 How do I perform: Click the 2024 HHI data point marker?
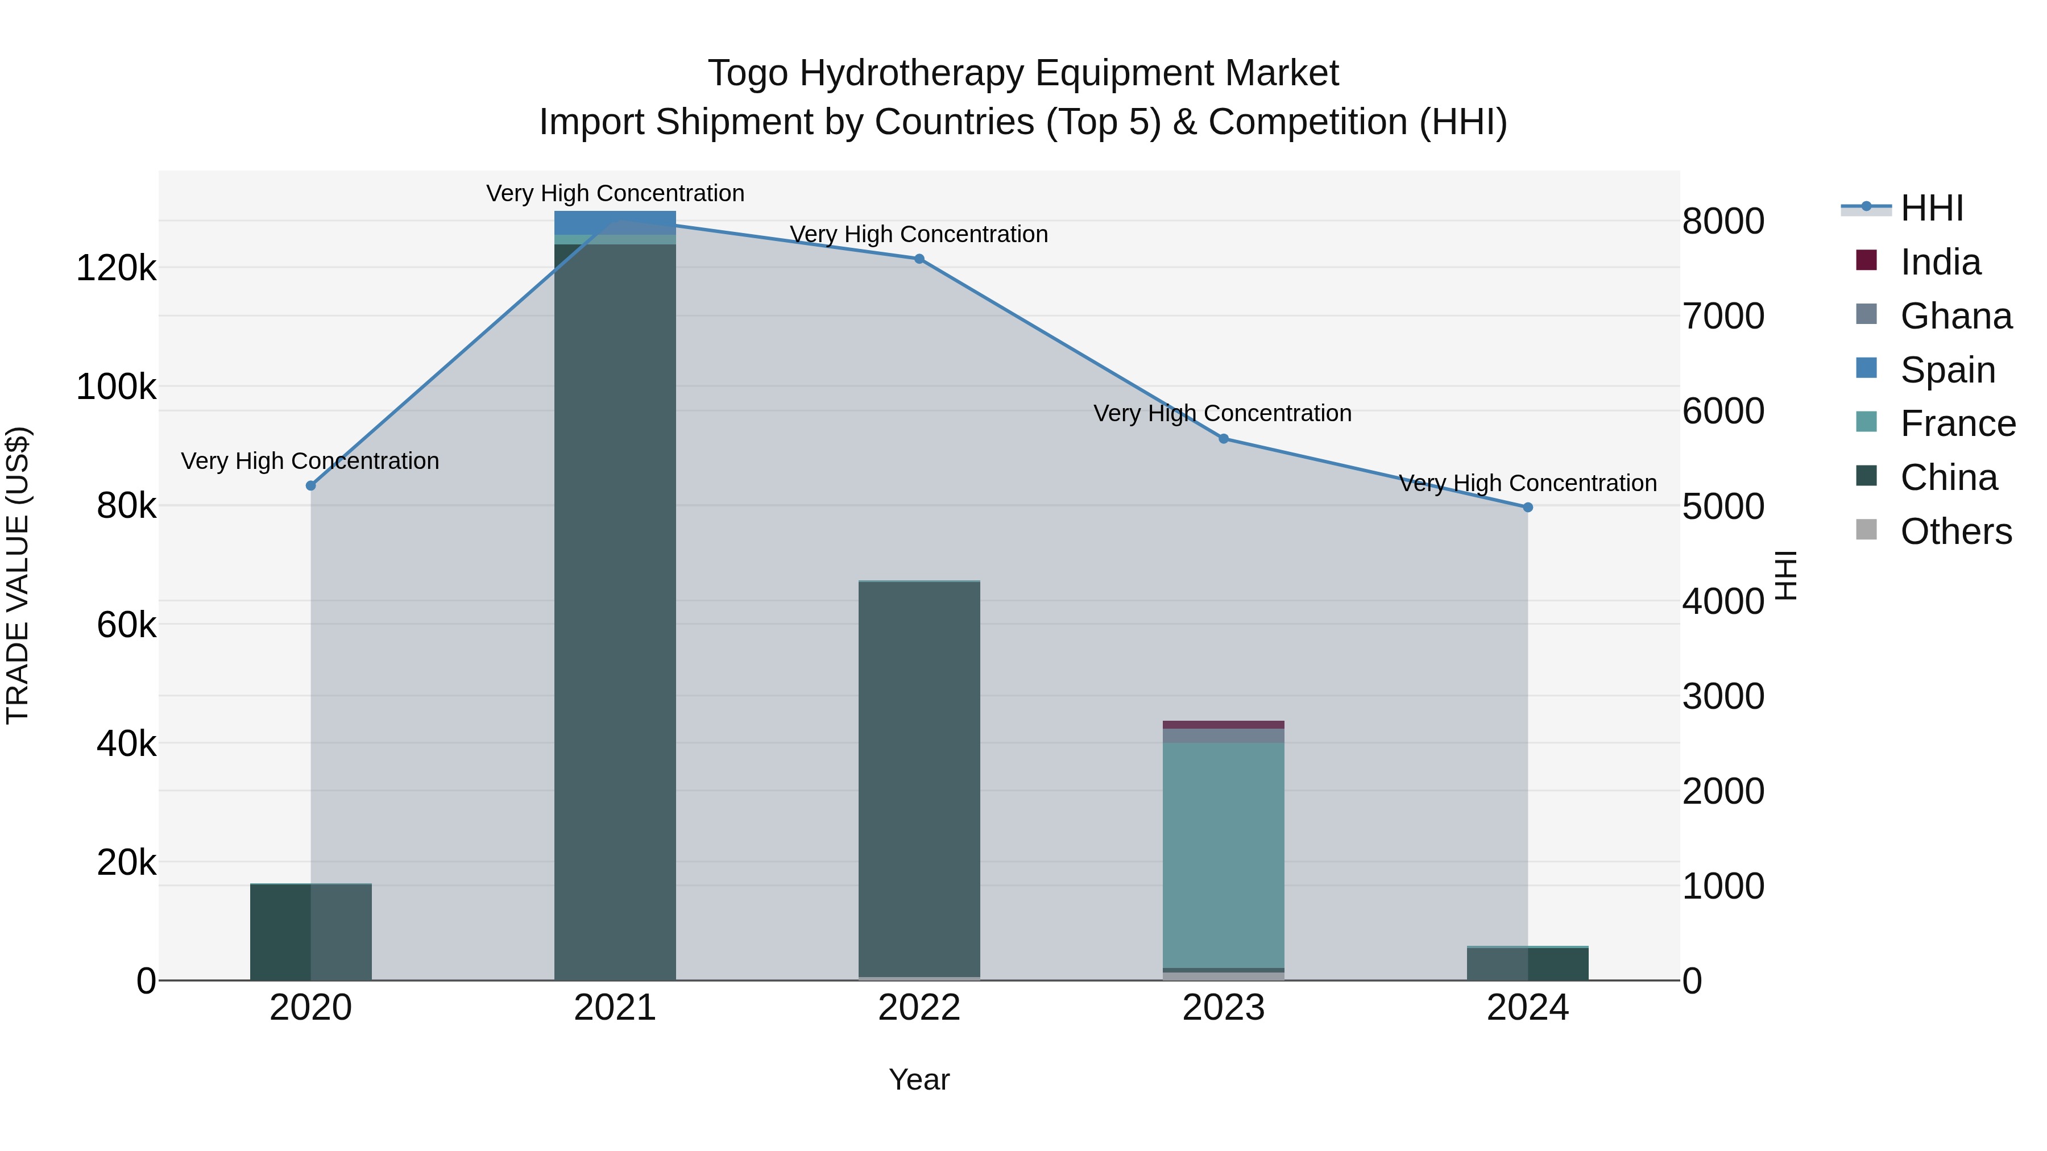1528,507
